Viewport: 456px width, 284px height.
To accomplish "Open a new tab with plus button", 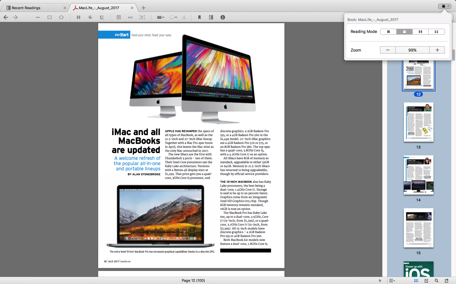I will click(x=144, y=8).
